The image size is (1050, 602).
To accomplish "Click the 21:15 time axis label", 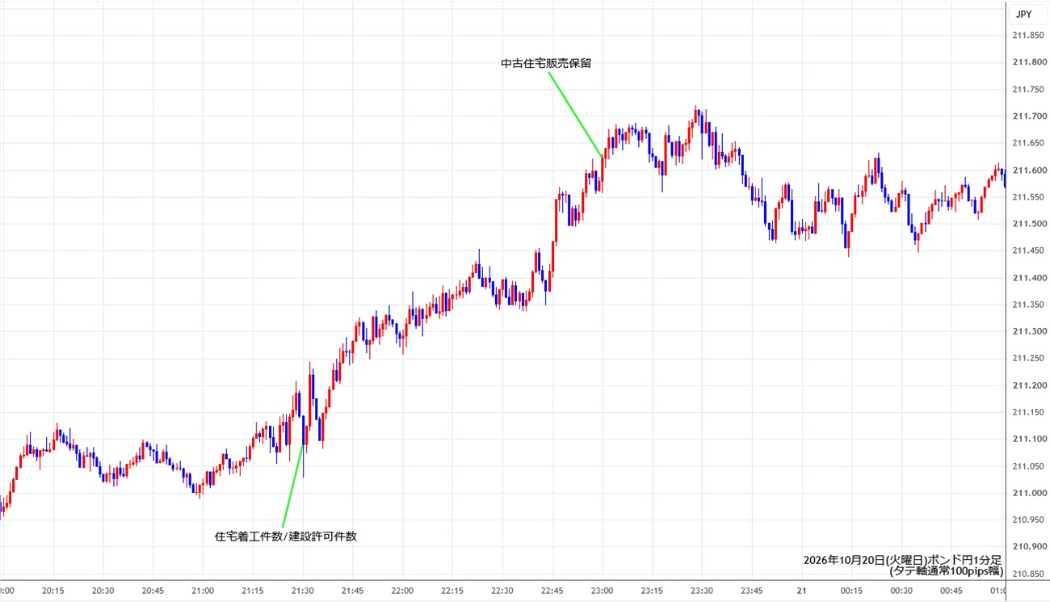I will pos(253,591).
